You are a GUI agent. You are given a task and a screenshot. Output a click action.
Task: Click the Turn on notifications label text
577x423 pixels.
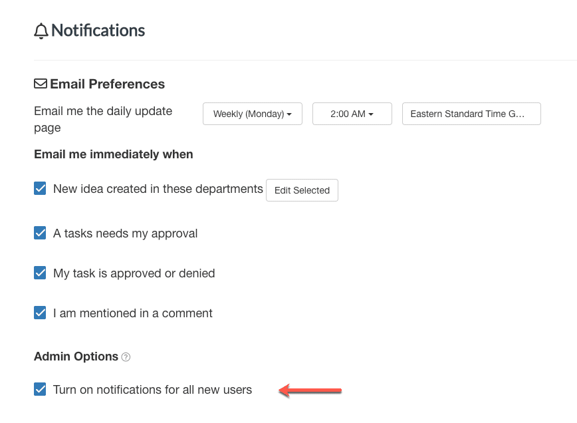pos(153,390)
